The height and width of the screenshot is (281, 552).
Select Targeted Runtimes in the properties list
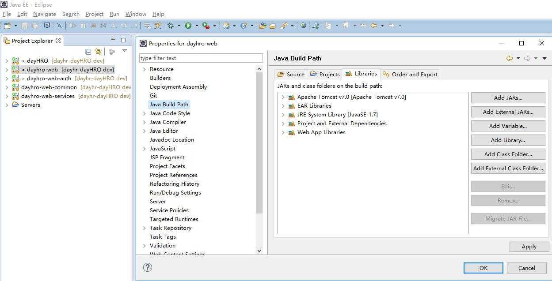(x=174, y=219)
